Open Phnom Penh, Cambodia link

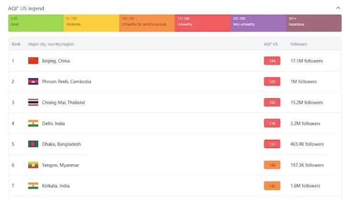66,82
